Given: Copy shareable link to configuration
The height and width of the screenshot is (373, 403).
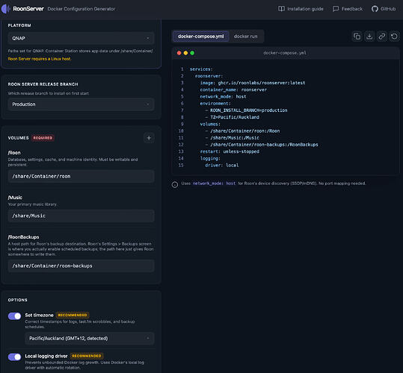Looking at the screenshot, I should pyautogui.click(x=381, y=37).
